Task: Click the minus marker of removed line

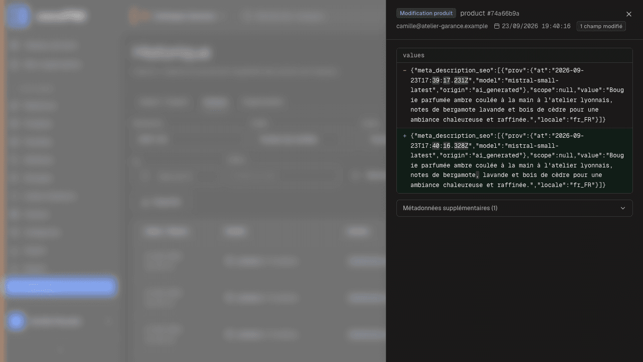Action: pos(405,71)
